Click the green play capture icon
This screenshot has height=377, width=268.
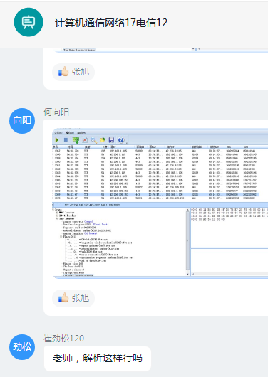tap(57, 140)
